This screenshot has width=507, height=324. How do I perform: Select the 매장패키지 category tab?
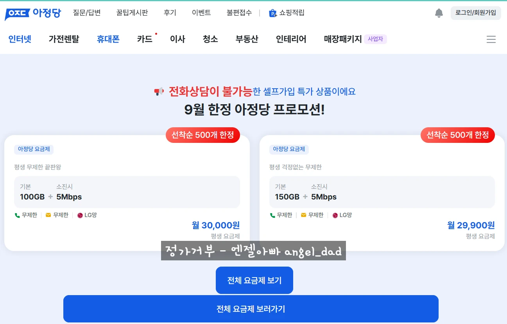[343, 39]
